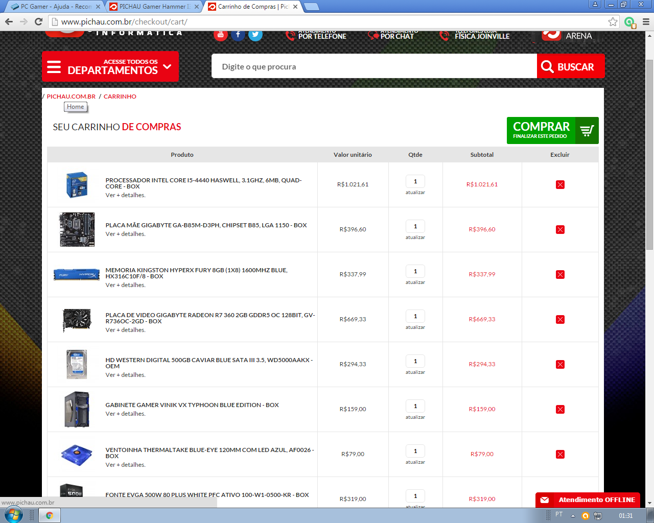654x523 pixels.
Task: Click Ver + detalhes for the Thermaltake fan
Action: tap(126, 465)
